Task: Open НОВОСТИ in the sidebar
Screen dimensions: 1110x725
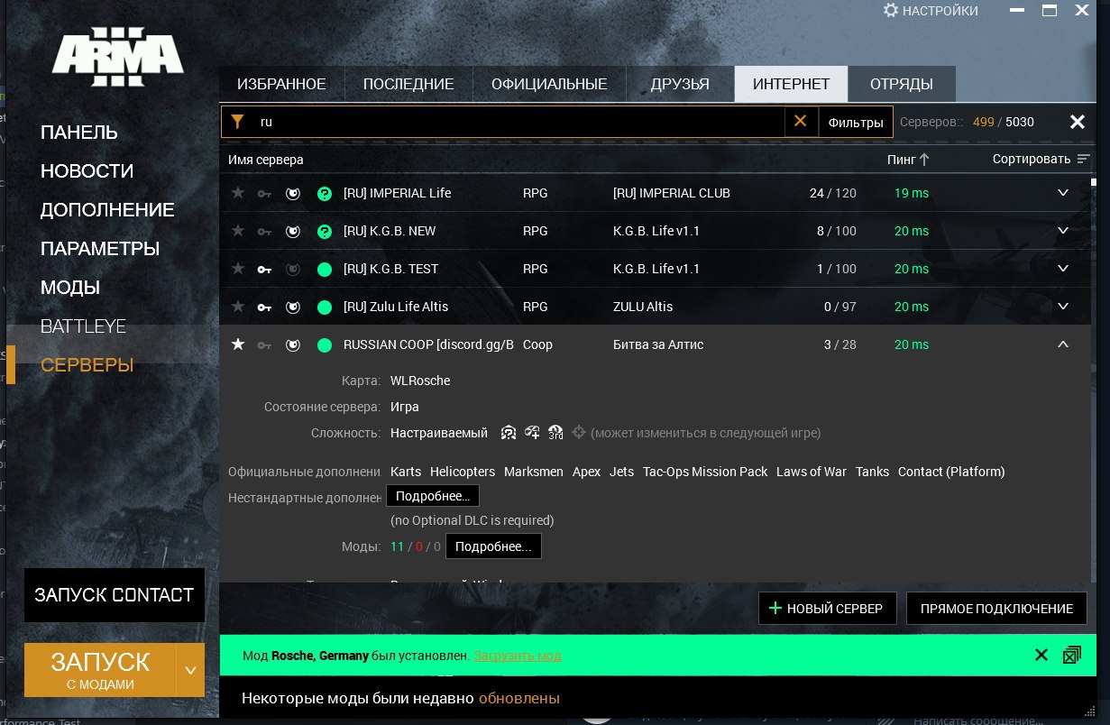Action: (x=87, y=171)
